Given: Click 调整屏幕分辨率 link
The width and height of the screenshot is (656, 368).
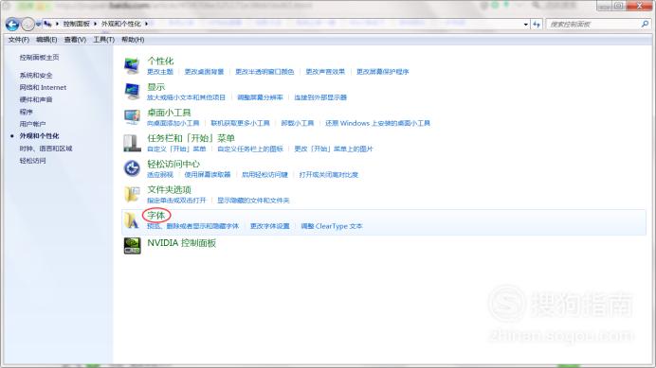Looking at the screenshot, I should coord(260,97).
